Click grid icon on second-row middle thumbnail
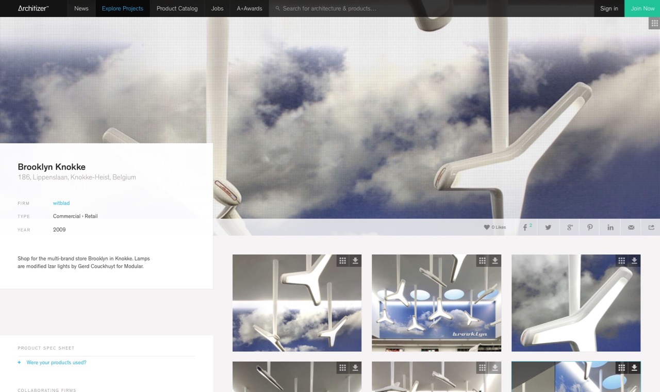The width and height of the screenshot is (660, 392). [482, 368]
